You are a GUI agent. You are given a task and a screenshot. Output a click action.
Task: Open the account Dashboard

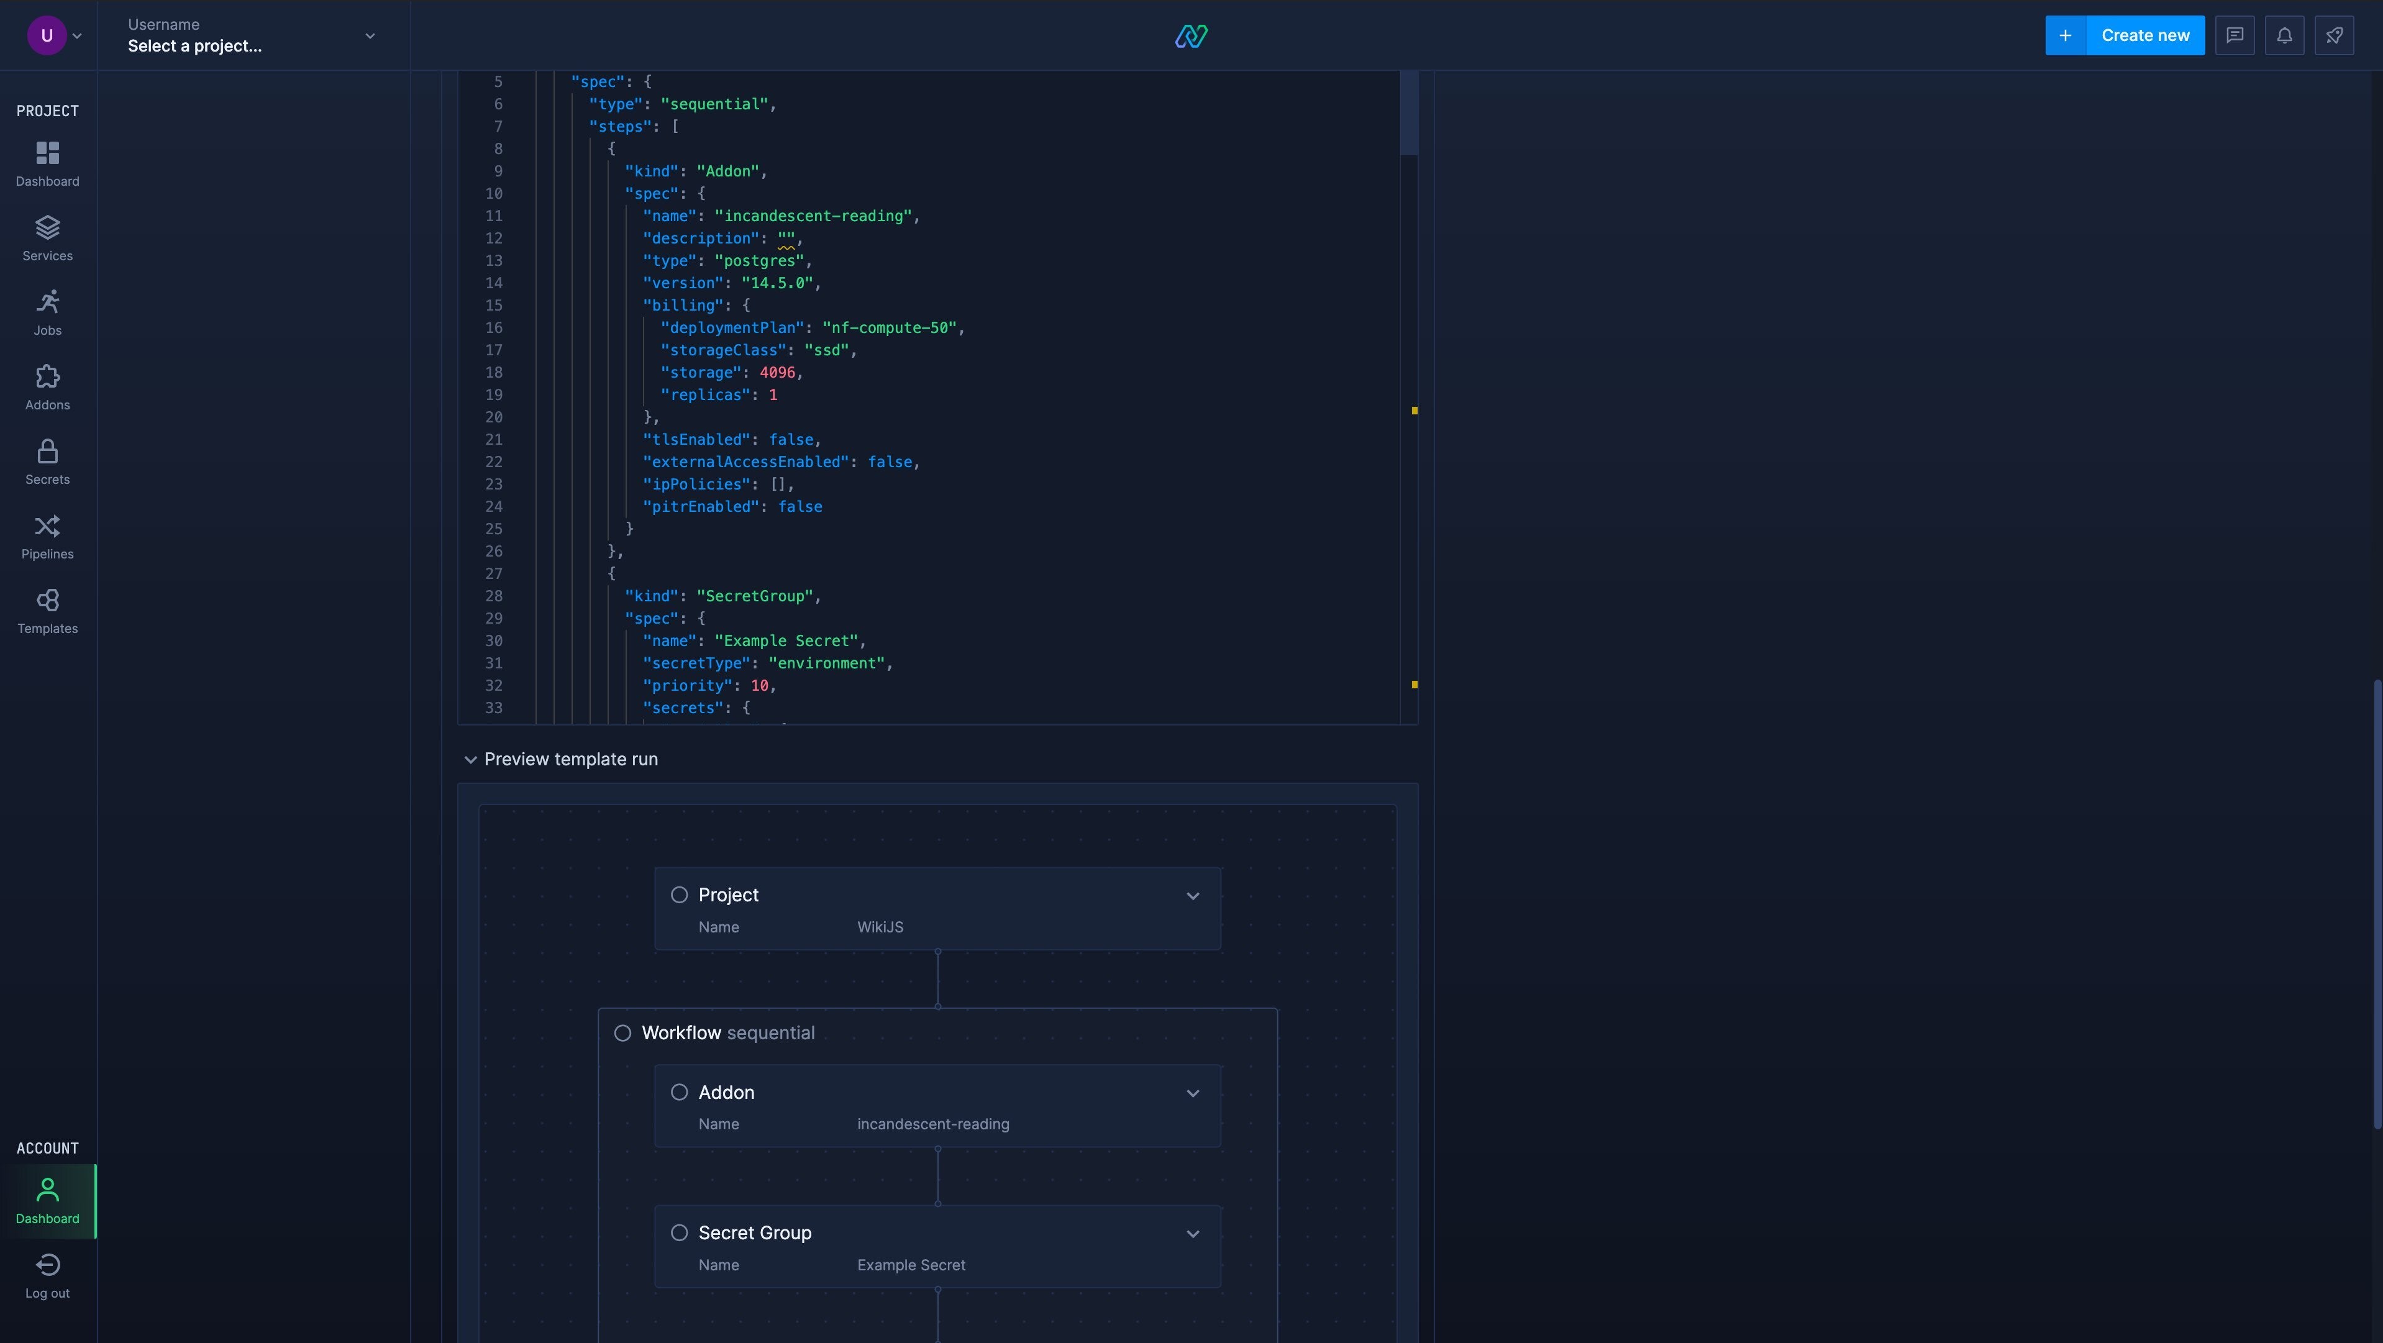pyautogui.click(x=47, y=1201)
